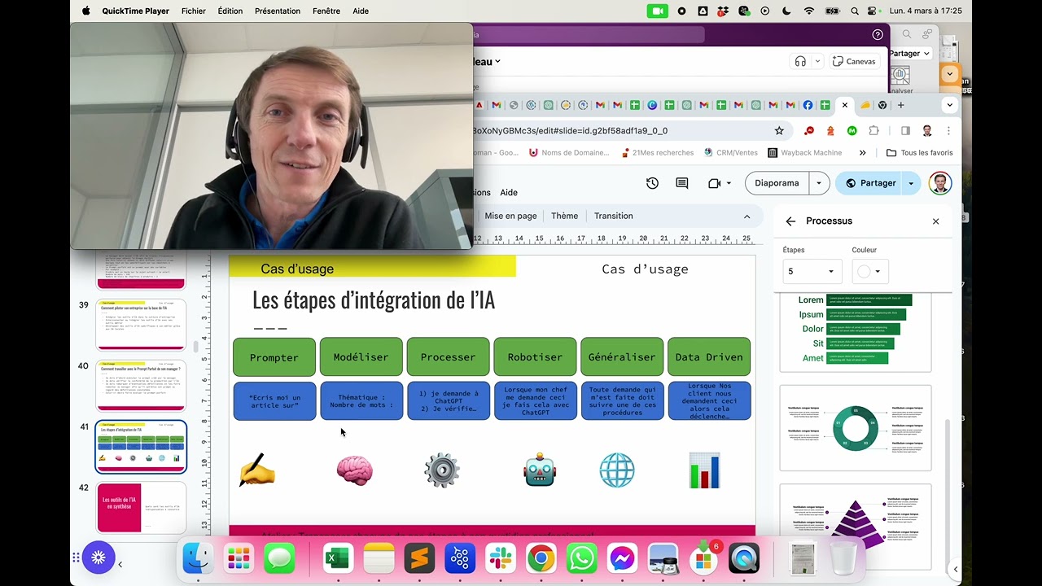Select the brain image on slide

click(355, 470)
